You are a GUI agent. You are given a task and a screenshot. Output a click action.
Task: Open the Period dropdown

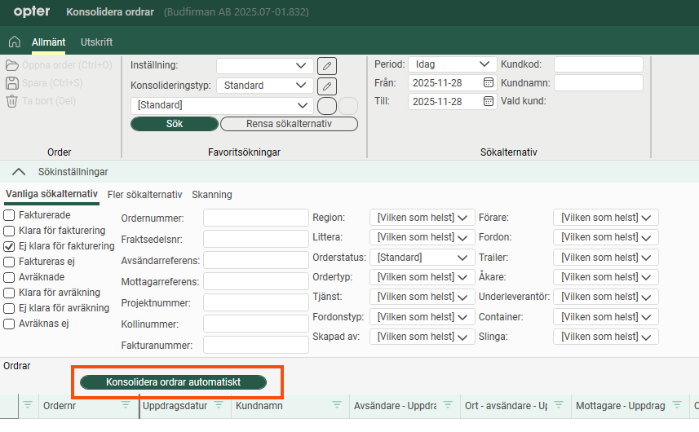pyautogui.click(x=452, y=64)
